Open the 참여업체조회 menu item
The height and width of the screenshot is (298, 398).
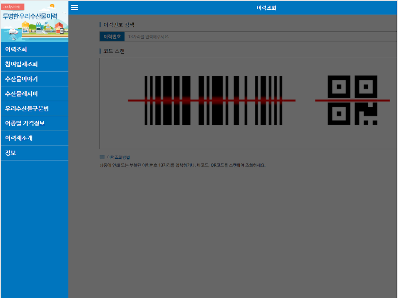tap(35, 64)
